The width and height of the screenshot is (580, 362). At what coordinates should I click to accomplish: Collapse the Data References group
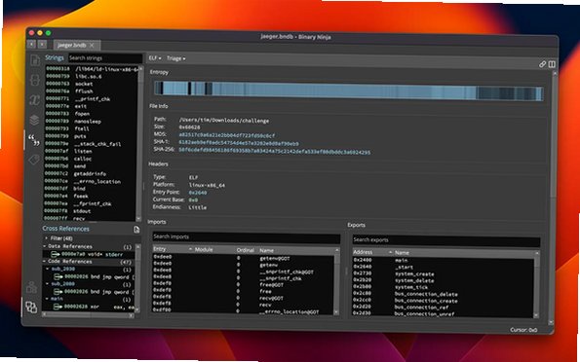[45, 246]
